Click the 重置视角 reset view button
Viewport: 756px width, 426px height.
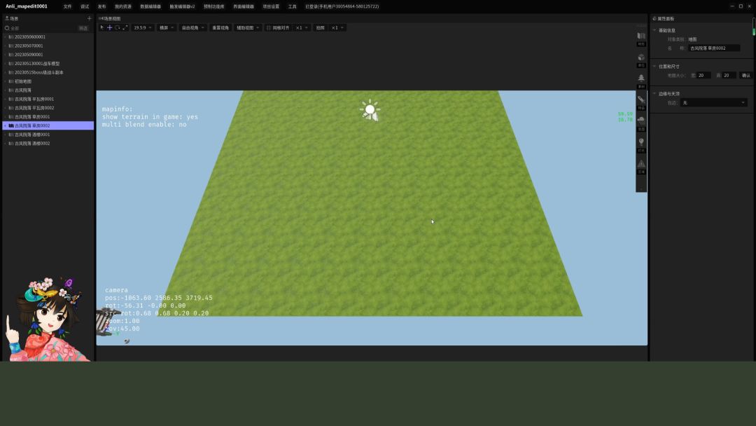pyautogui.click(x=220, y=28)
